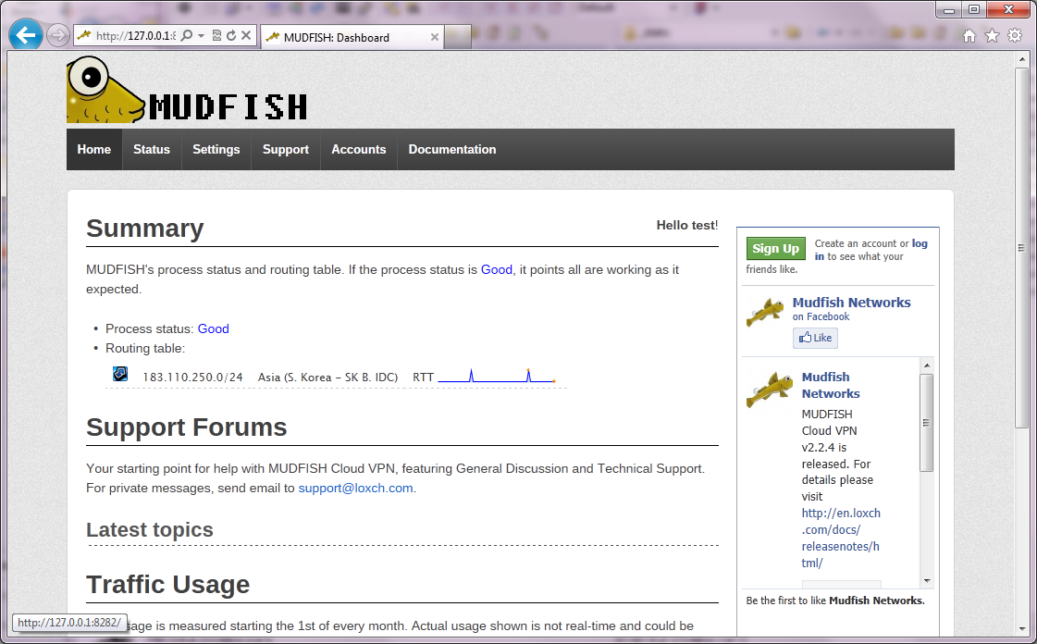Open the release notes URL link
This screenshot has height=644, width=1037.
tap(841, 539)
